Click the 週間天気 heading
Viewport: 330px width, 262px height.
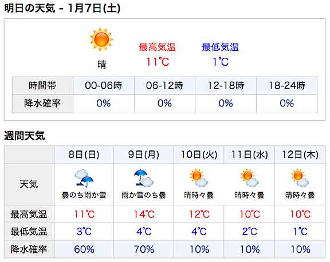25,136
